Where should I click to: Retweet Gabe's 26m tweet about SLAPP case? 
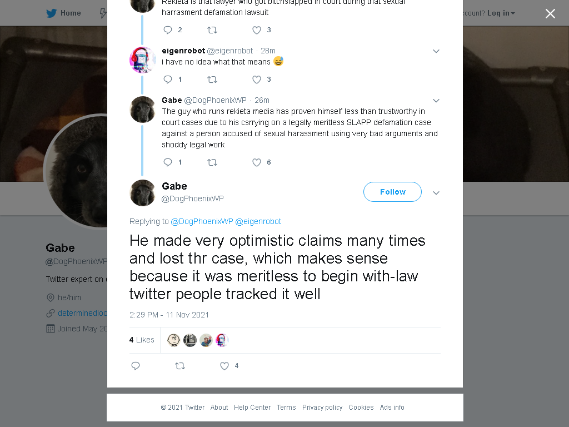click(212, 162)
